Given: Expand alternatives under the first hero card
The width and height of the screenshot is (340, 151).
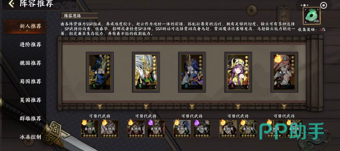Looking at the screenshot, I should (100, 106).
